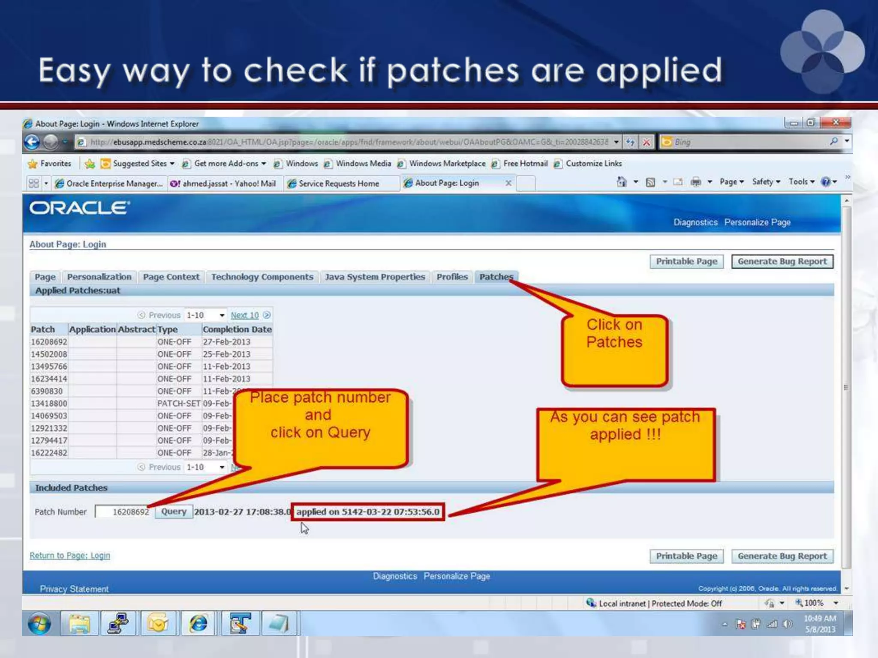Click the browser Back arrow button
Viewport: 878px width, 658px height.
[33, 142]
